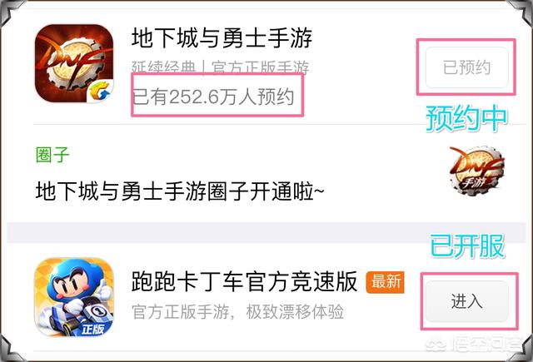Screen dimensions: 533x362
Task: Open the DNF mobile game app icon
Action: click(74, 63)
